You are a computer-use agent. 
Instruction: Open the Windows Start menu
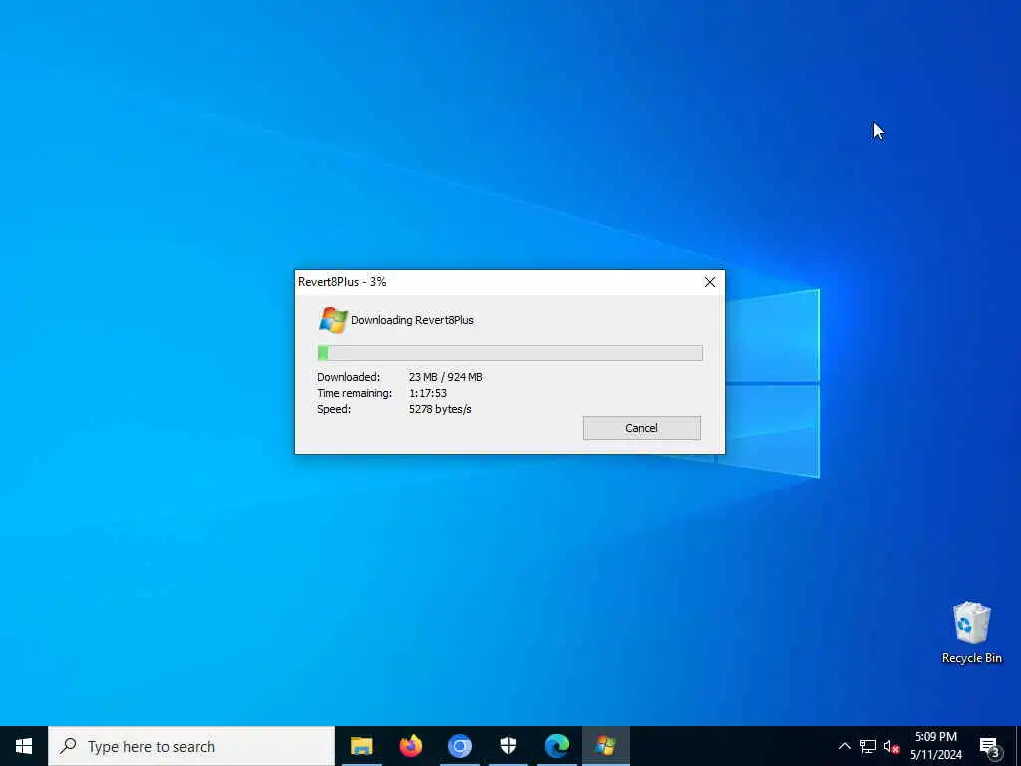[x=24, y=746]
